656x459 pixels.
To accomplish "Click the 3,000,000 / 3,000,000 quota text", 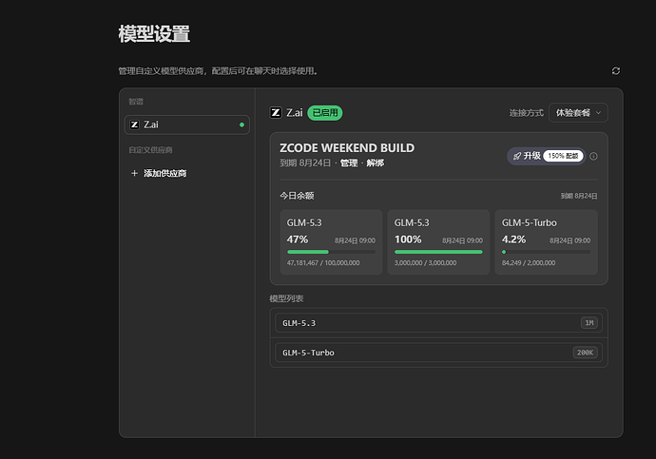I will [x=426, y=263].
